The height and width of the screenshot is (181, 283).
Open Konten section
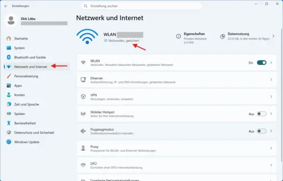coord(37,95)
